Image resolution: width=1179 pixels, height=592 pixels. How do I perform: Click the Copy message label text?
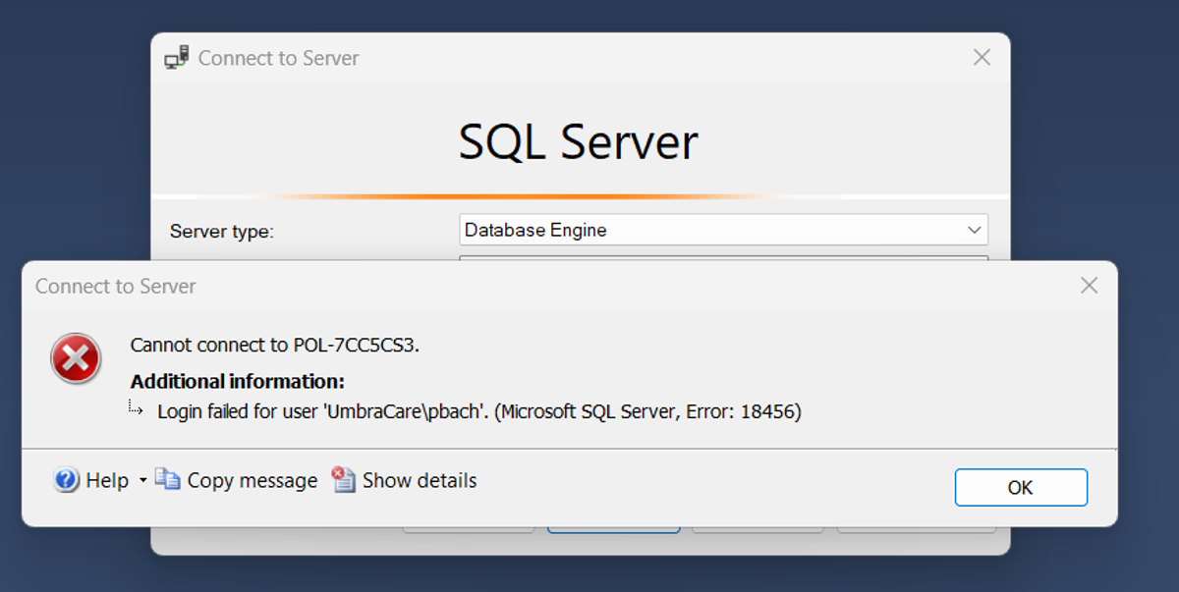(x=252, y=480)
